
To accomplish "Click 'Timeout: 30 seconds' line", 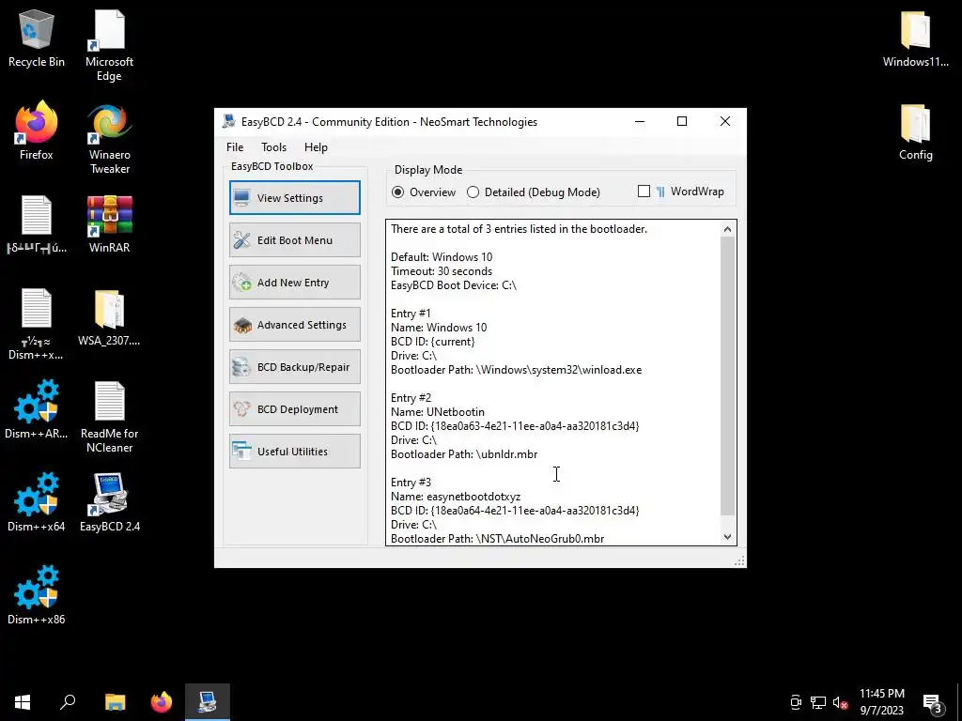I will click(442, 271).
